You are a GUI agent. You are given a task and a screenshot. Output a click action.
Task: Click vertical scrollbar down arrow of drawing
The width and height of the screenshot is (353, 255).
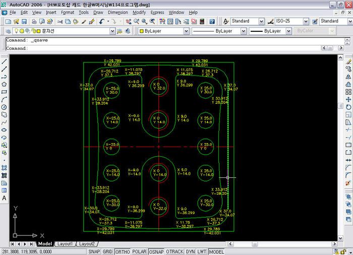[x=340, y=238]
